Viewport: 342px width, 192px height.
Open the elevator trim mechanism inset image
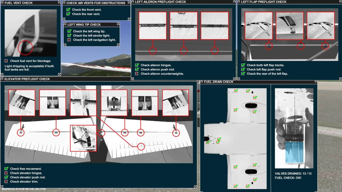pyautogui.click(x=83, y=138)
